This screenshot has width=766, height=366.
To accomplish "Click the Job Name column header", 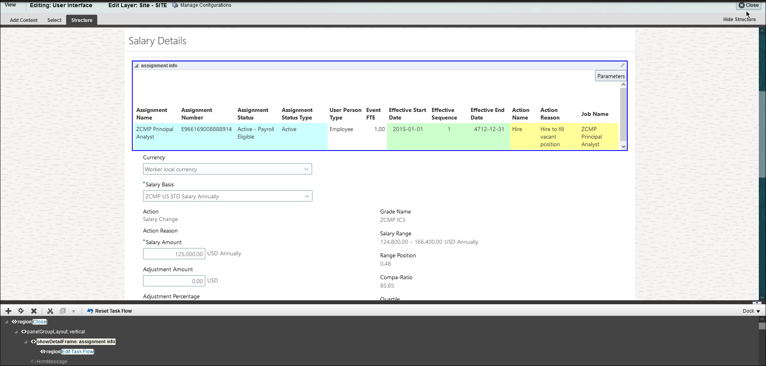I will point(595,114).
